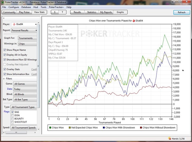Collapse the Filters section expander
Screen dimensions: 192x142
(x=4, y=79)
